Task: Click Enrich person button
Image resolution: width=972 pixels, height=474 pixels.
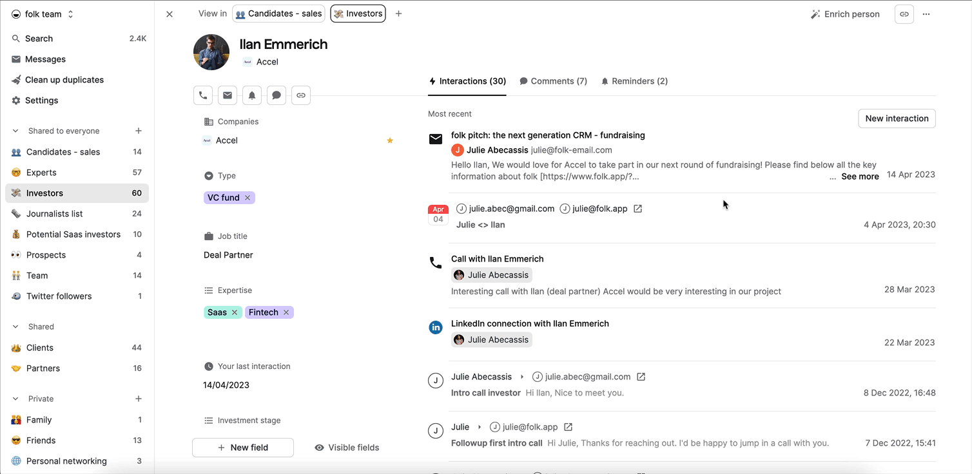Action: click(x=845, y=14)
